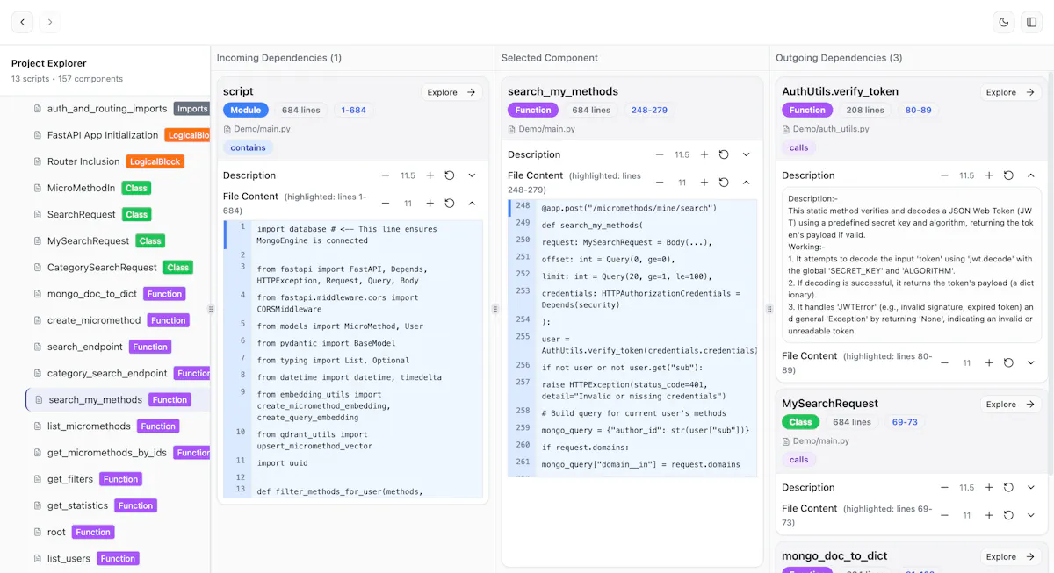Increase font size of verify_token Description

click(989, 175)
